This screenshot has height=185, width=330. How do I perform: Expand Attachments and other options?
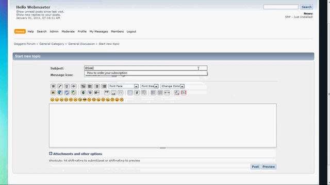(x=76, y=154)
